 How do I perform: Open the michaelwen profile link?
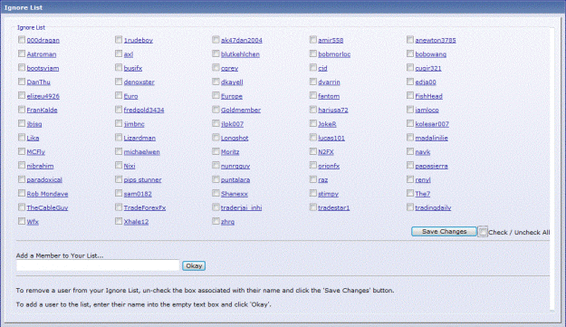(141, 152)
